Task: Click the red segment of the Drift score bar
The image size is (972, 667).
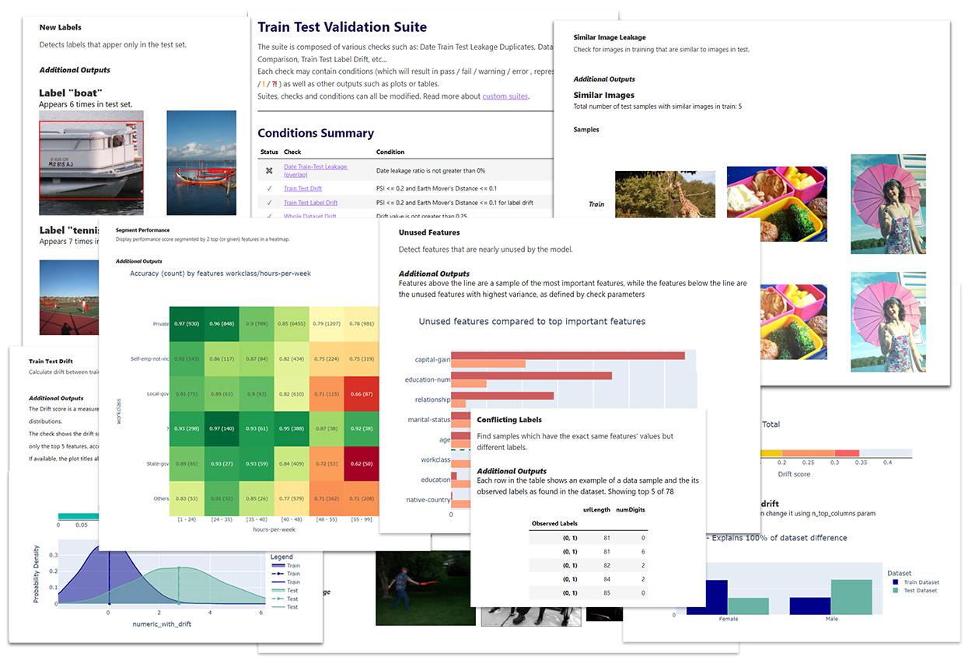Action: [847, 453]
